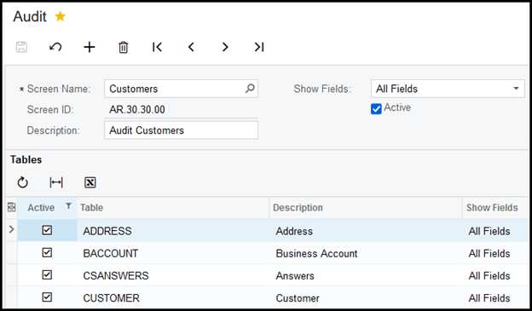
Task: Select the BACCOUNT table cell
Action: (173, 253)
